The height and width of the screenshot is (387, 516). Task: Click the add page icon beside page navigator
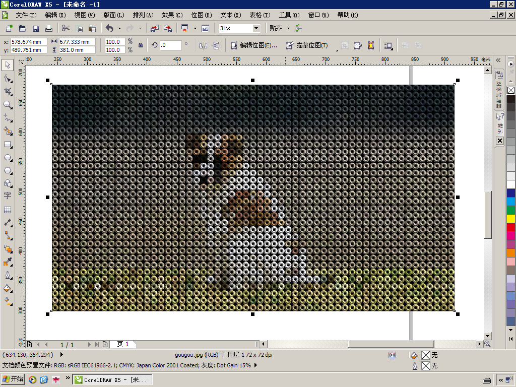pyautogui.click(x=30, y=344)
